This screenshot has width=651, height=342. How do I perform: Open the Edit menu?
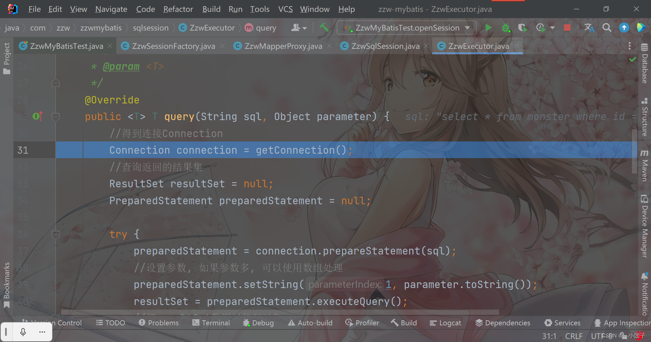point(55,9)
